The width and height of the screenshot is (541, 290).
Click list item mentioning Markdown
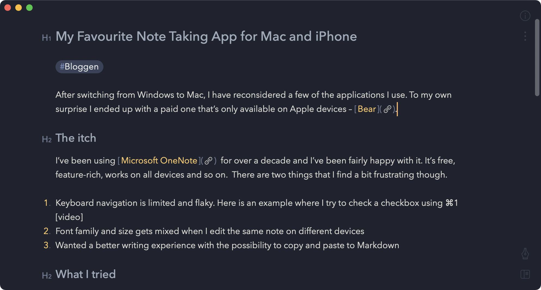[x=227, y=245]
